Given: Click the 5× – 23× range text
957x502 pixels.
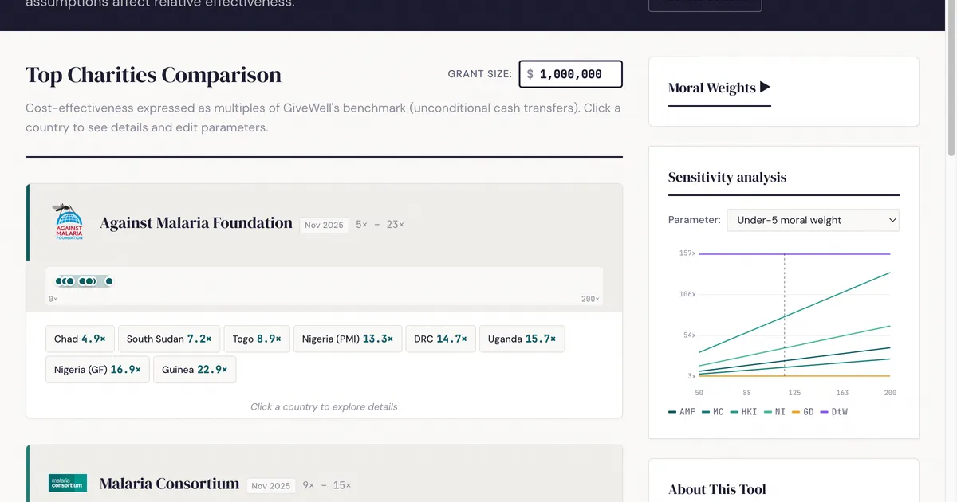Looking at the screenshot, I should 380,225.
